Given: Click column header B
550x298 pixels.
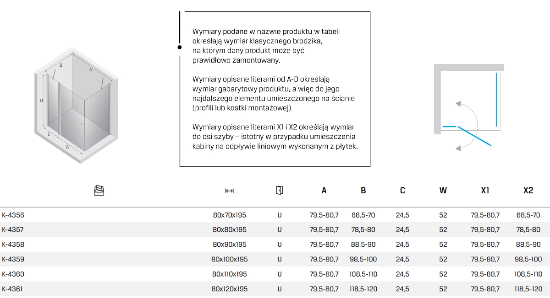Looking at the screenshot, I should point(363,191).
